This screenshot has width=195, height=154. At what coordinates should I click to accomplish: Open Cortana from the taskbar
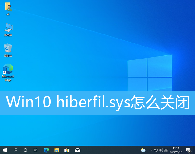click(25, 150)
